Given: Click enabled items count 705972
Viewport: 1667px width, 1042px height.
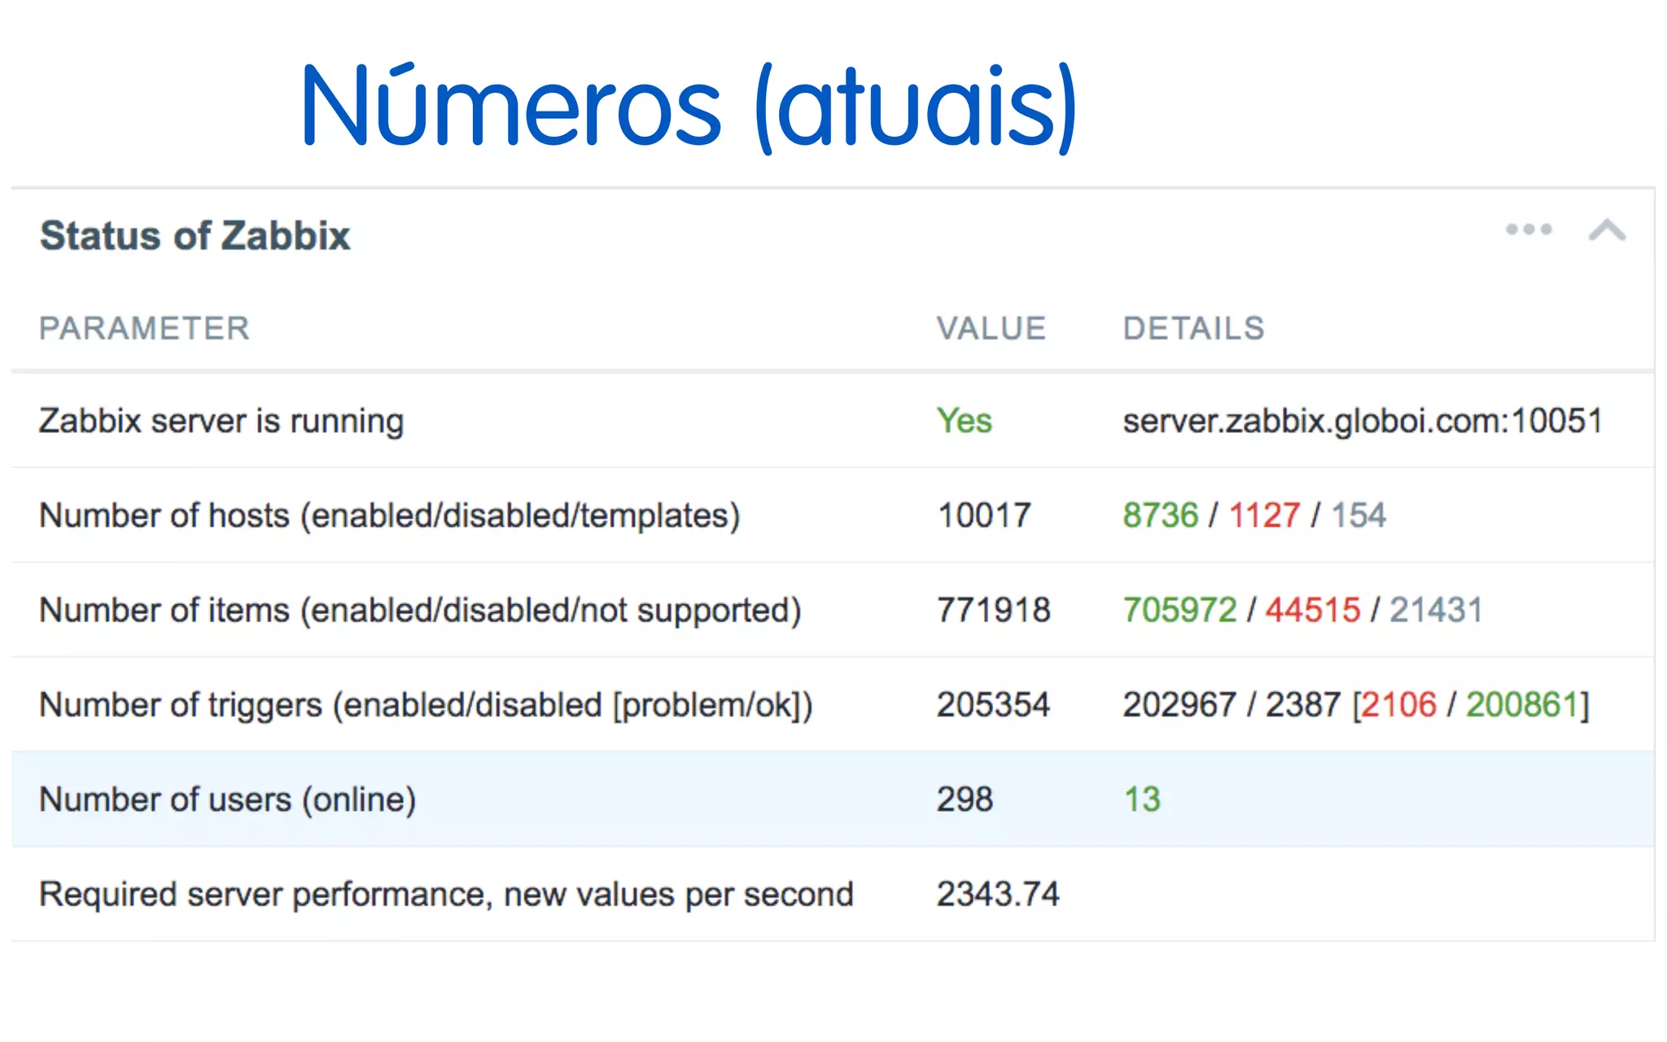Looking at the screenshot, I should pos(1179,610).
